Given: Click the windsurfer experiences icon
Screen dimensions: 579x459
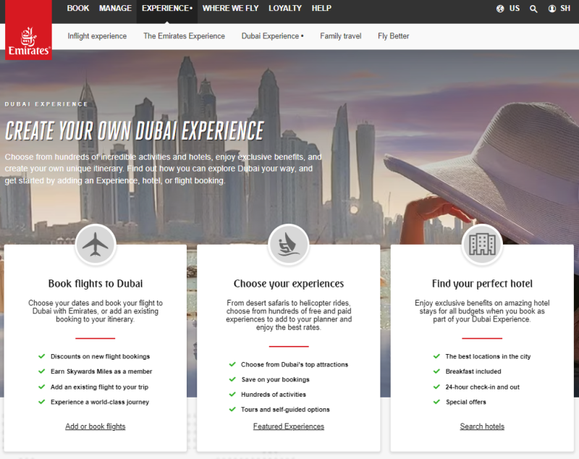Looking at the screenshot, I should click(x=288, y=245).
